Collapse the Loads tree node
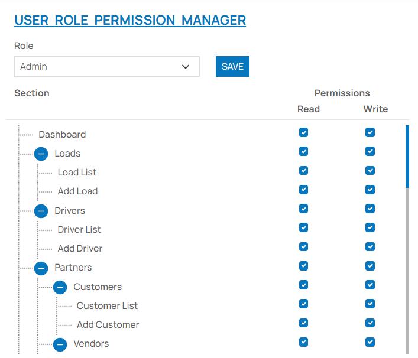Screen dimensions: 418x358 coord(41,154)
